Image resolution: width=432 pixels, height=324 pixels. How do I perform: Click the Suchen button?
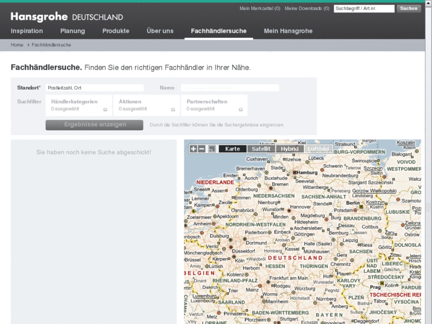pos(409,8)
